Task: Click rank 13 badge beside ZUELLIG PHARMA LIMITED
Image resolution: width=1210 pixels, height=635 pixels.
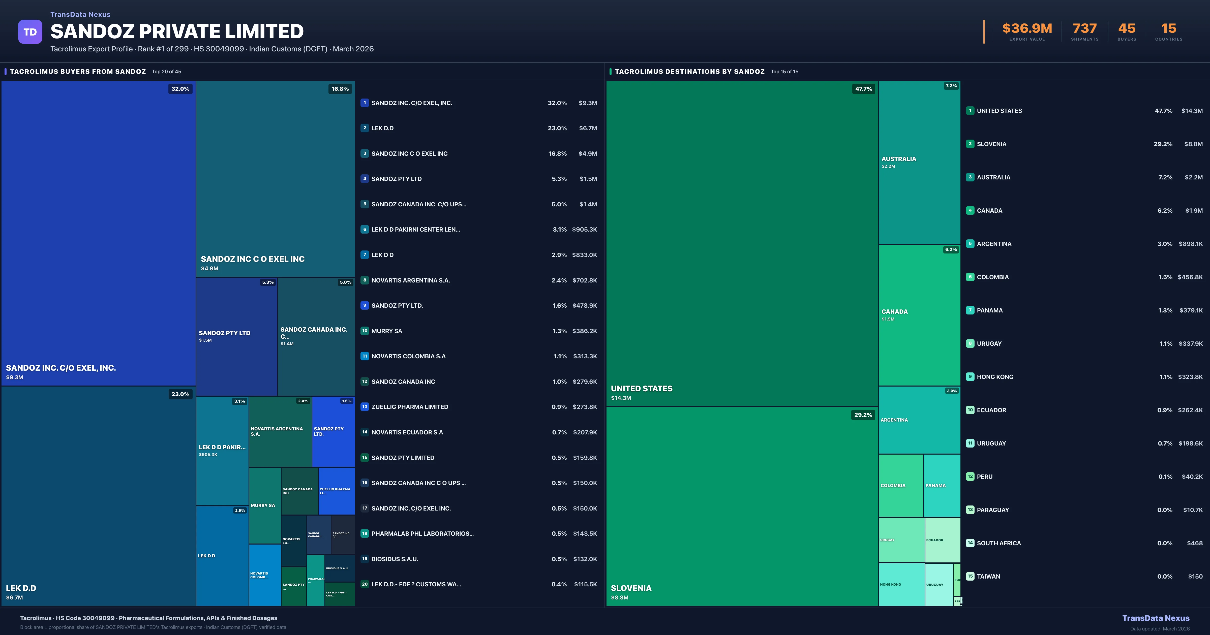Action: click(x=365, y=407)
